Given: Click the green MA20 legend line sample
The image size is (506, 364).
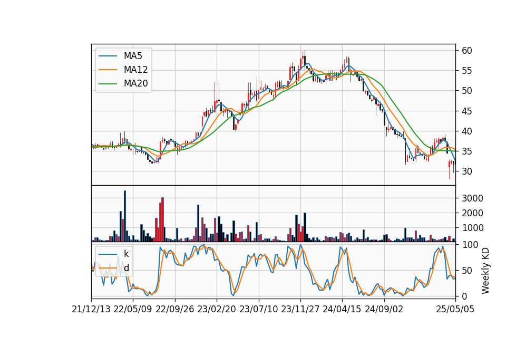Looking at the screenshot, I should tap(108, 84).
